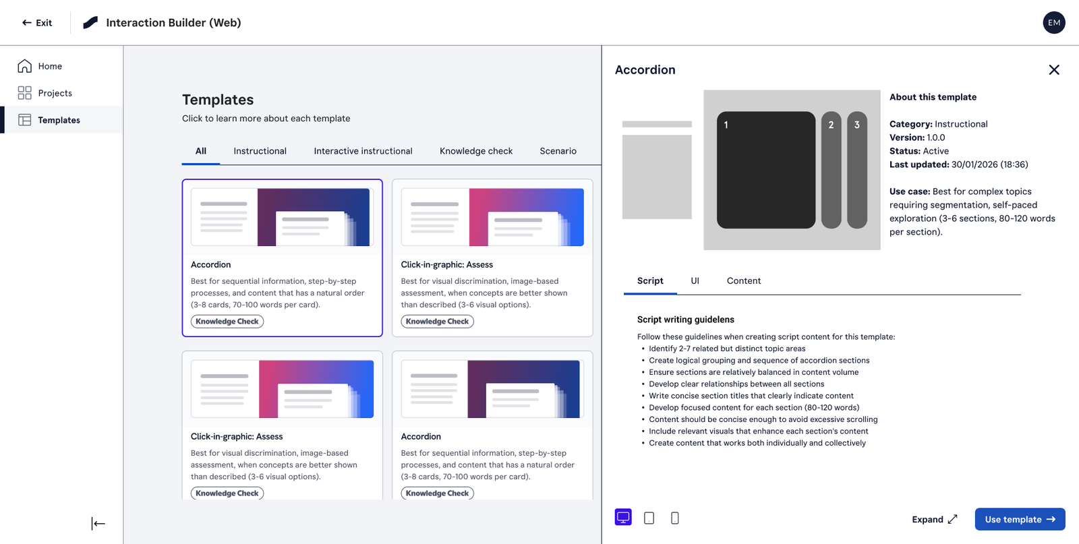The width and height of the screenshot is (1079, 544).
Task: Click Knowledge Check tag on highlighted Accordion card
Action: coord(227,322)
